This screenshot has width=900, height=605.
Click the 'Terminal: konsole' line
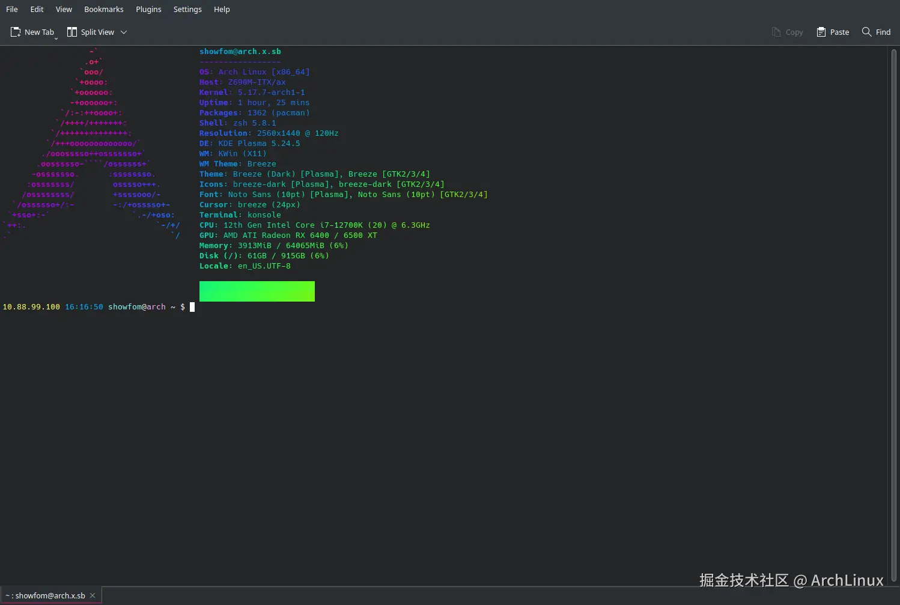coord(240,215)
